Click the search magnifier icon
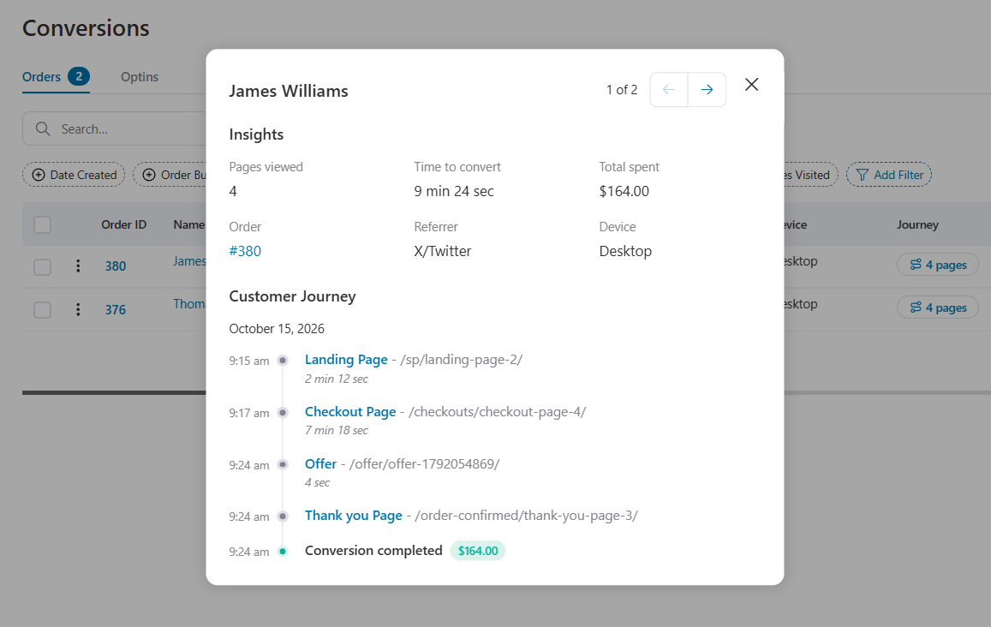Viewport: 991px width, 627px height. (x=43, y=129)
